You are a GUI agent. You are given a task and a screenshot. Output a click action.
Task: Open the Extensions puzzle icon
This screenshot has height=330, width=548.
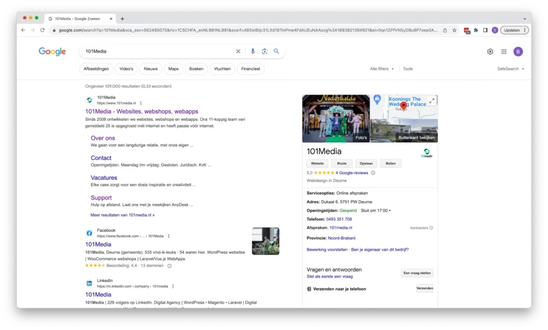(x=476, y=30)
